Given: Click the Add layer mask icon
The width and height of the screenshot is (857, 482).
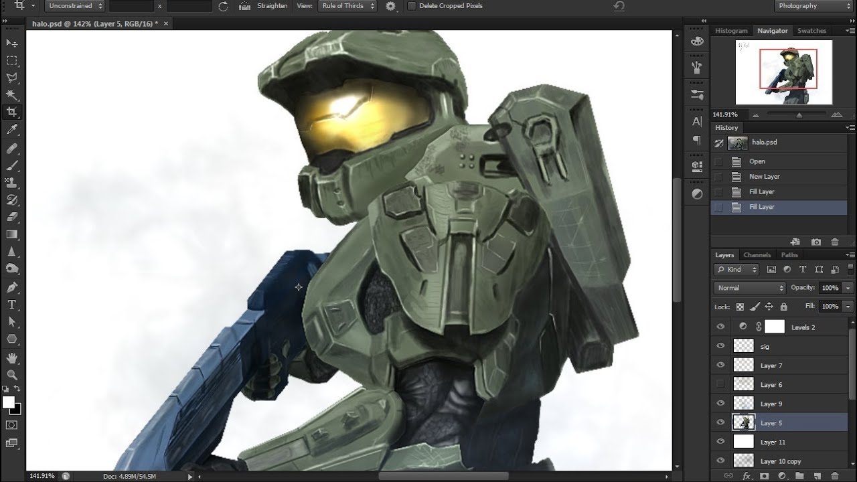Looking at the screenshot, I should pos(764,476).
